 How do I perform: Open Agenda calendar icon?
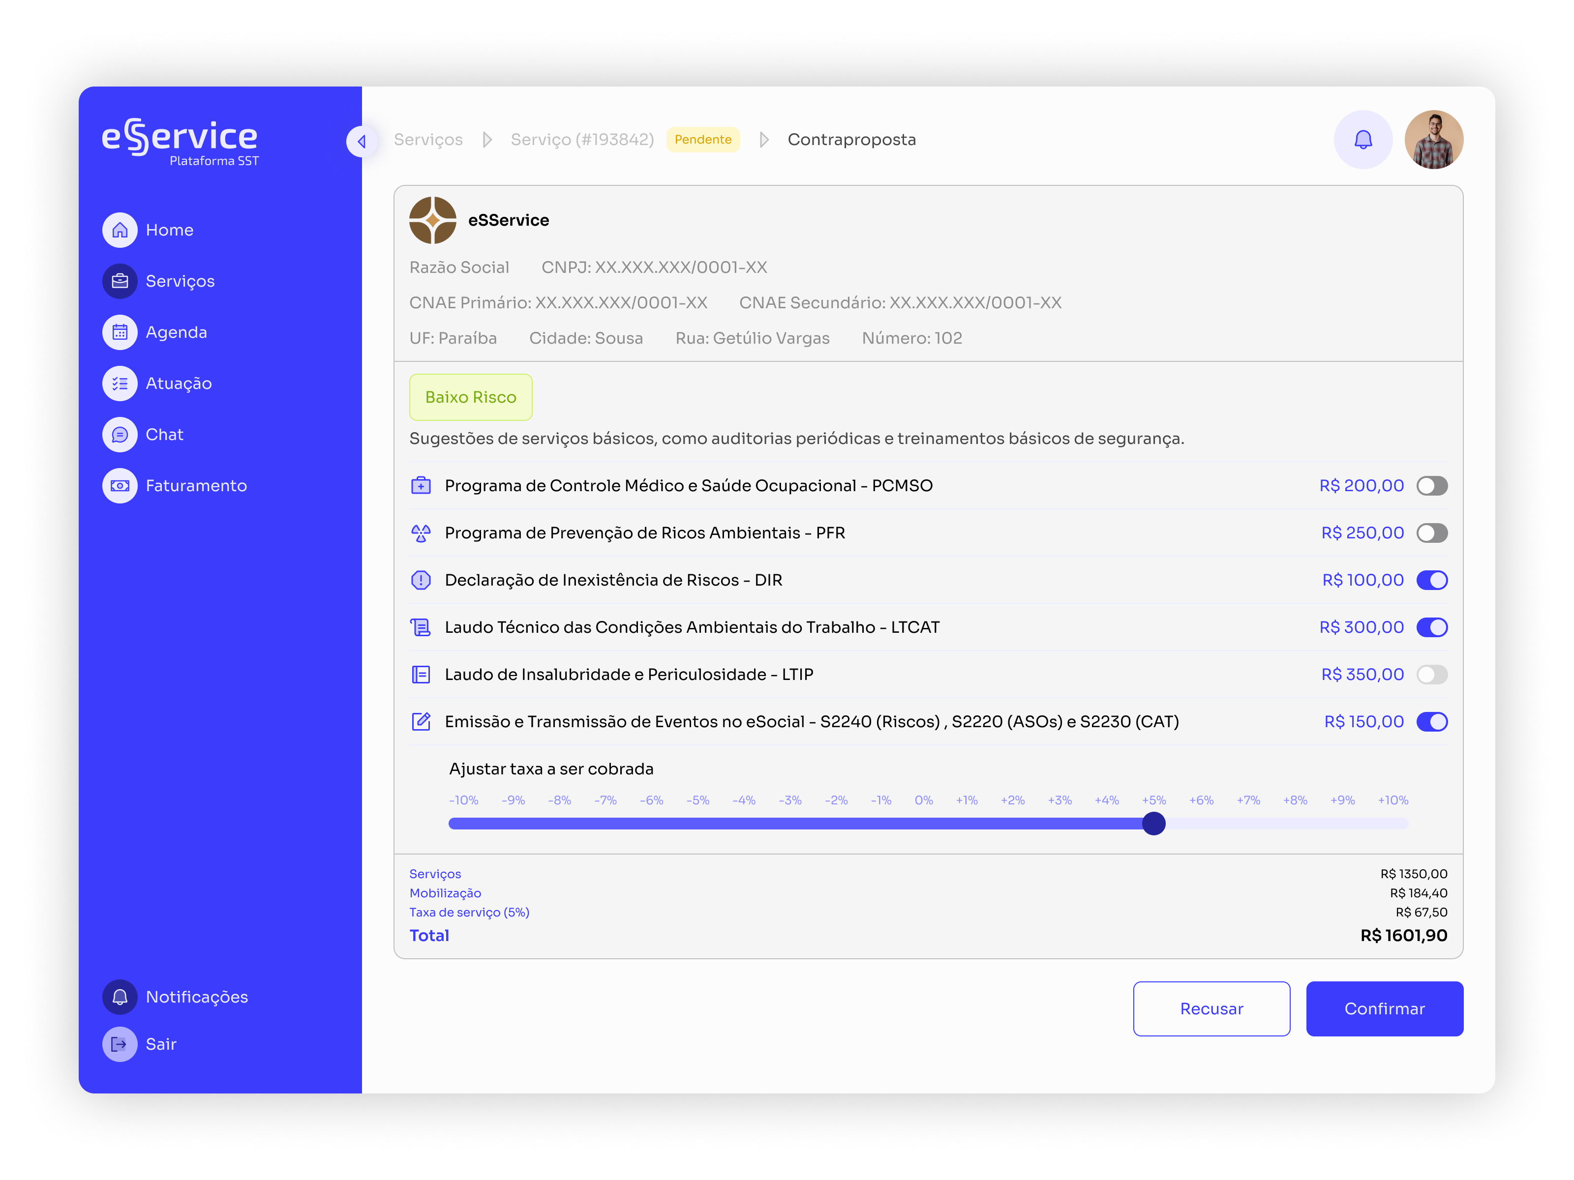pyautogui.click(x=120, y=332)
